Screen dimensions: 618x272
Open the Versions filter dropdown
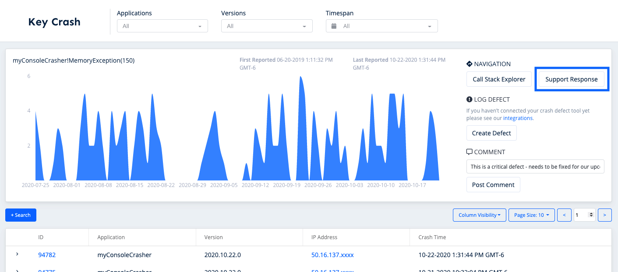pyautogui.click(x=267, y=26)
